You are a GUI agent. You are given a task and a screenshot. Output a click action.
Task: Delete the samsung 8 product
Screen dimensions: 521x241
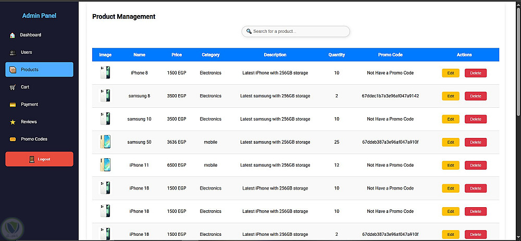click(476, 96)
